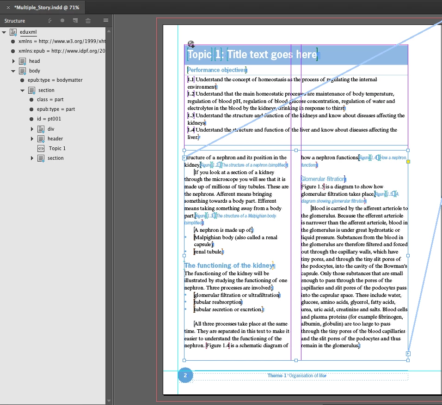Select the xmlns:epub attribute row
Viewport: 442px width, 405px height.
pos(62,51)
